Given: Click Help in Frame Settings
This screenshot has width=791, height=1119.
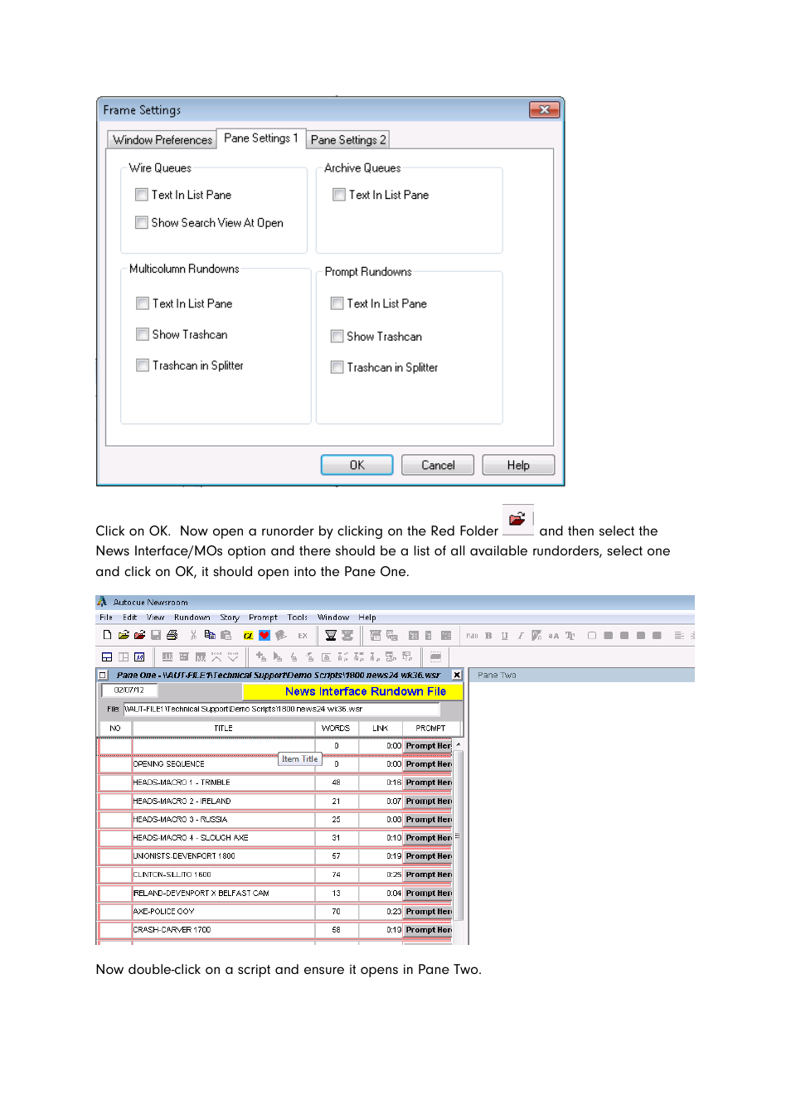Looking at the screenshot, I should pyautogui.click(x=518, y=465).
